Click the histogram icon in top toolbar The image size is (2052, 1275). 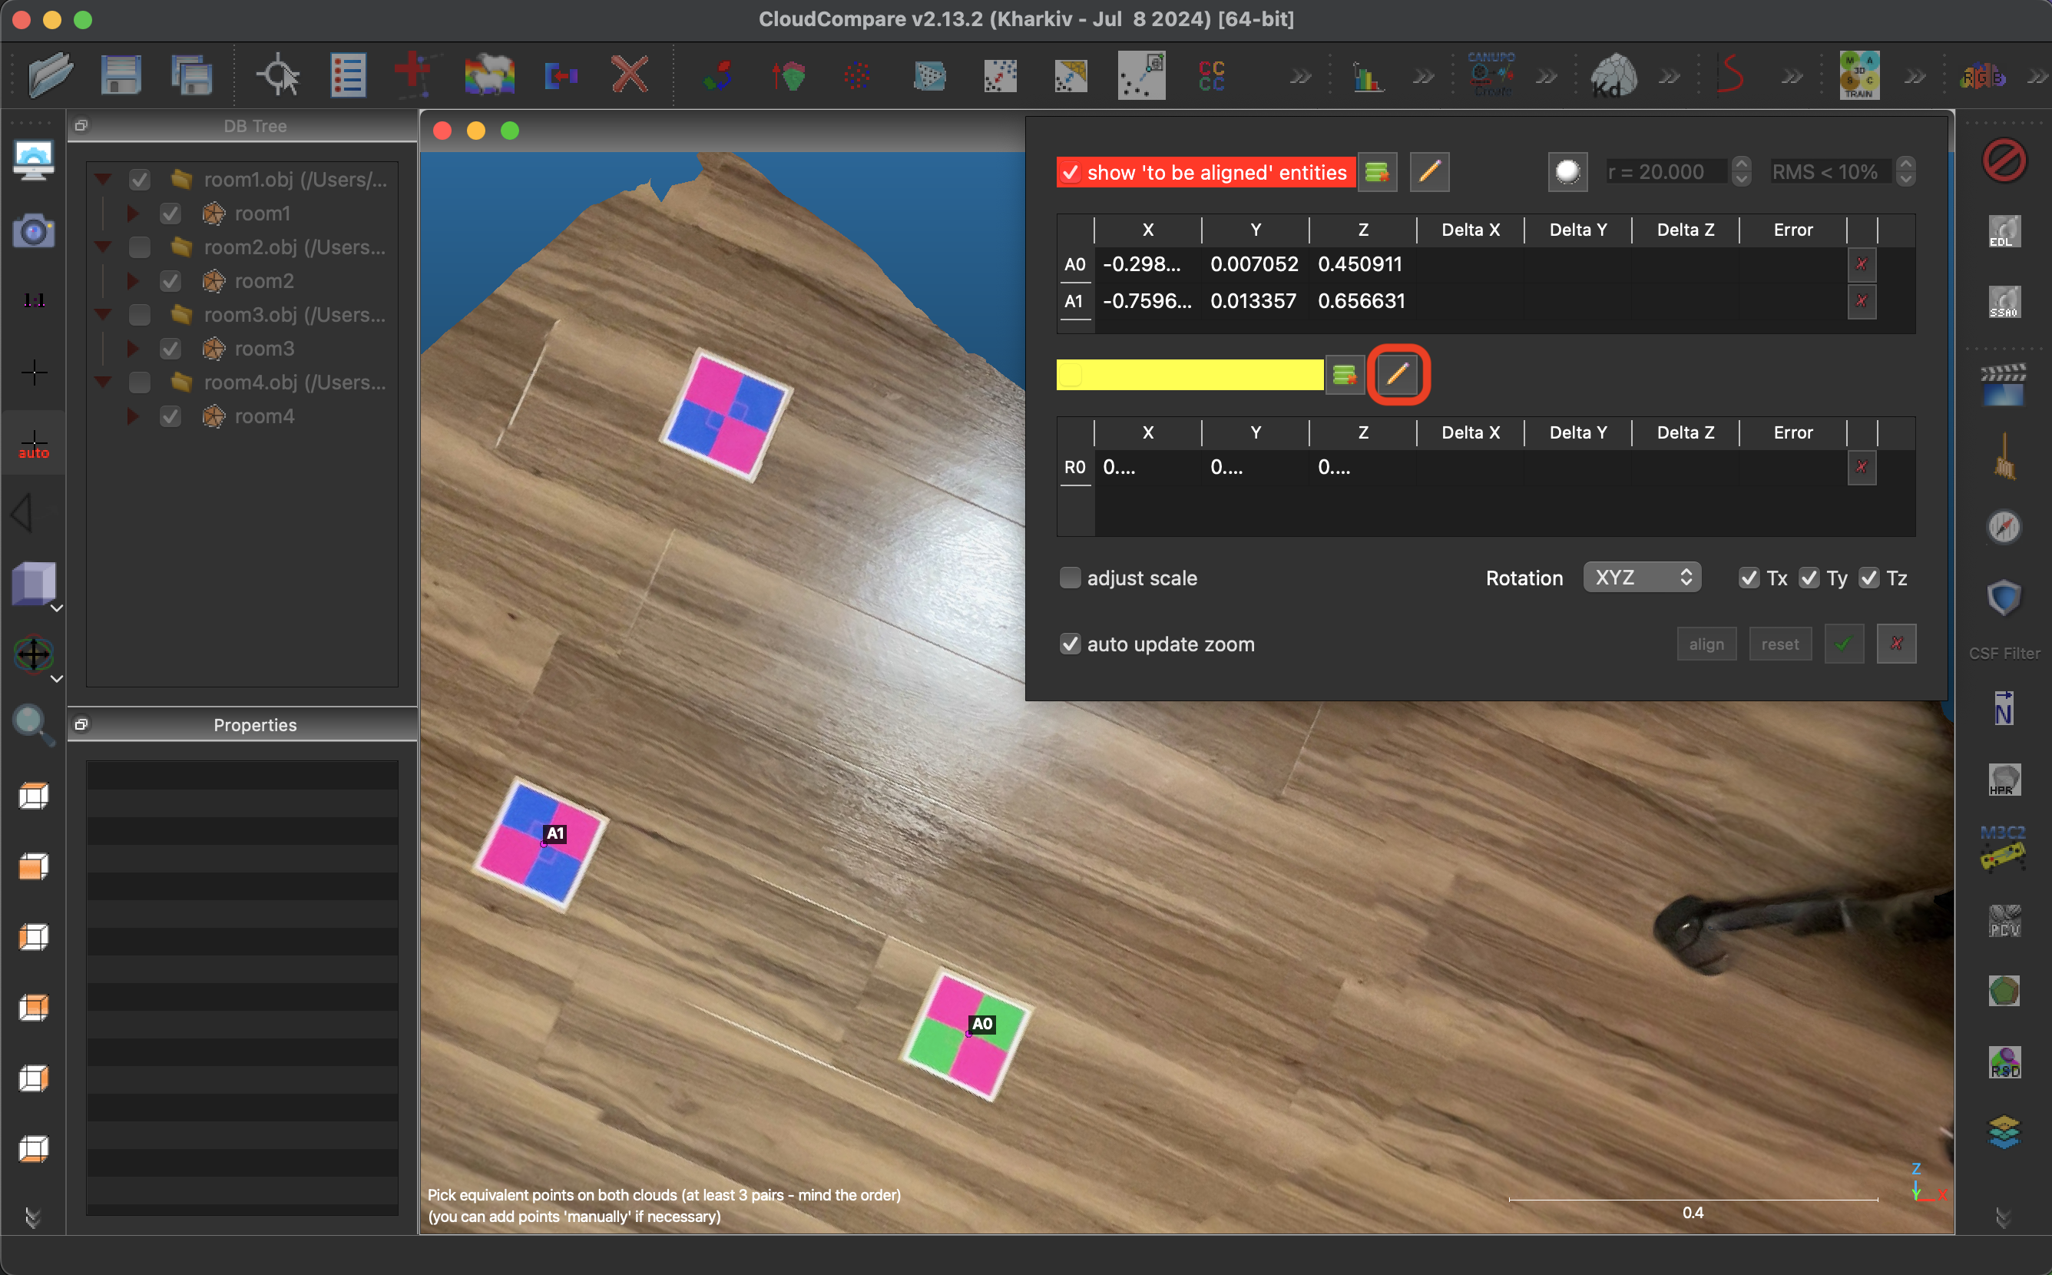[x=1367, y=78]
